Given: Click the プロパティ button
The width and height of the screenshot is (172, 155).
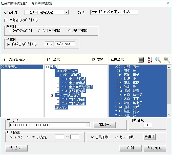Looking at the screenshot, I should [x=104, y=125].
